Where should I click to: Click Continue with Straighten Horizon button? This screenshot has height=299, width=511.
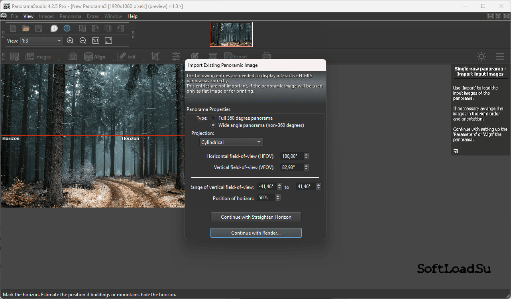[256, 217]
